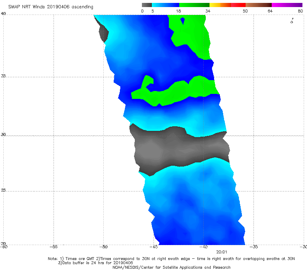Click the note line starting 'Note: 1) Times are GMT'
The width and height of the screenshot is (307, 270).
point(171,259)
